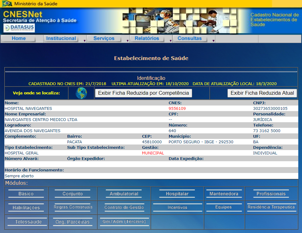
Task: Open the Institucional menu
Action: (x=61, y=38)
